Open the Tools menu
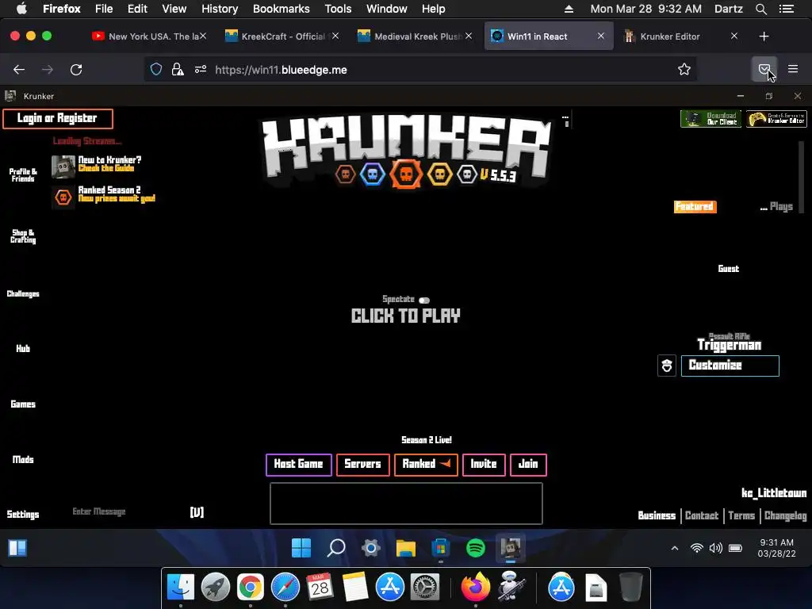 (338, 9)
